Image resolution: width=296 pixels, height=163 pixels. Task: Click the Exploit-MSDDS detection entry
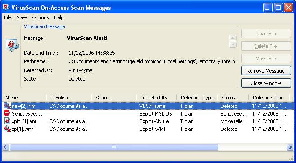(x=156, y=114)
